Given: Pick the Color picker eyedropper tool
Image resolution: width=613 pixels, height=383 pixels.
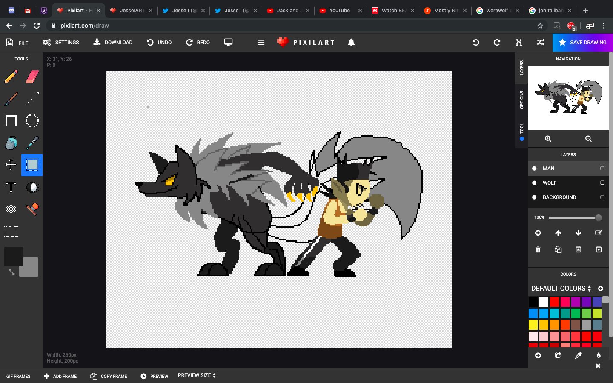Looking at the screenshot, I should pyautogui.click(x=32, y=143).
